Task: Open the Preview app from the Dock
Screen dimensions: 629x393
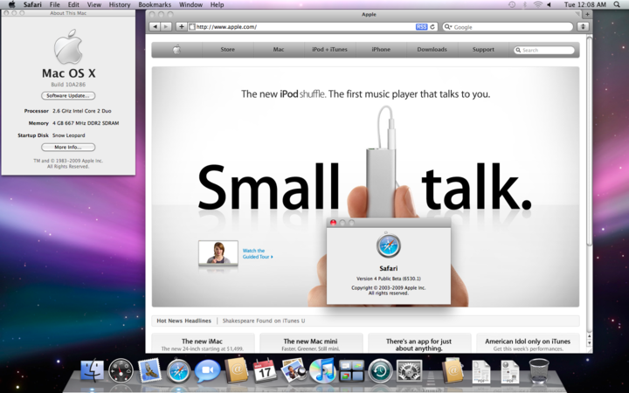Action: [x=294, y=370]
